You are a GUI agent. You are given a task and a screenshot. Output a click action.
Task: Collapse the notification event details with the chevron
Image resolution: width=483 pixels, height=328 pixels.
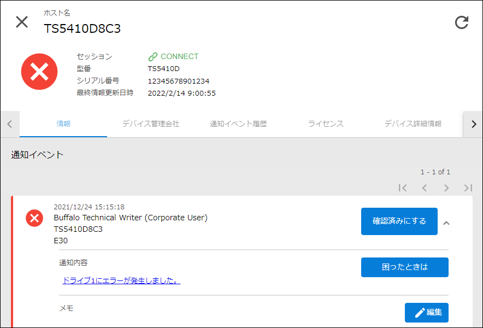447,224
